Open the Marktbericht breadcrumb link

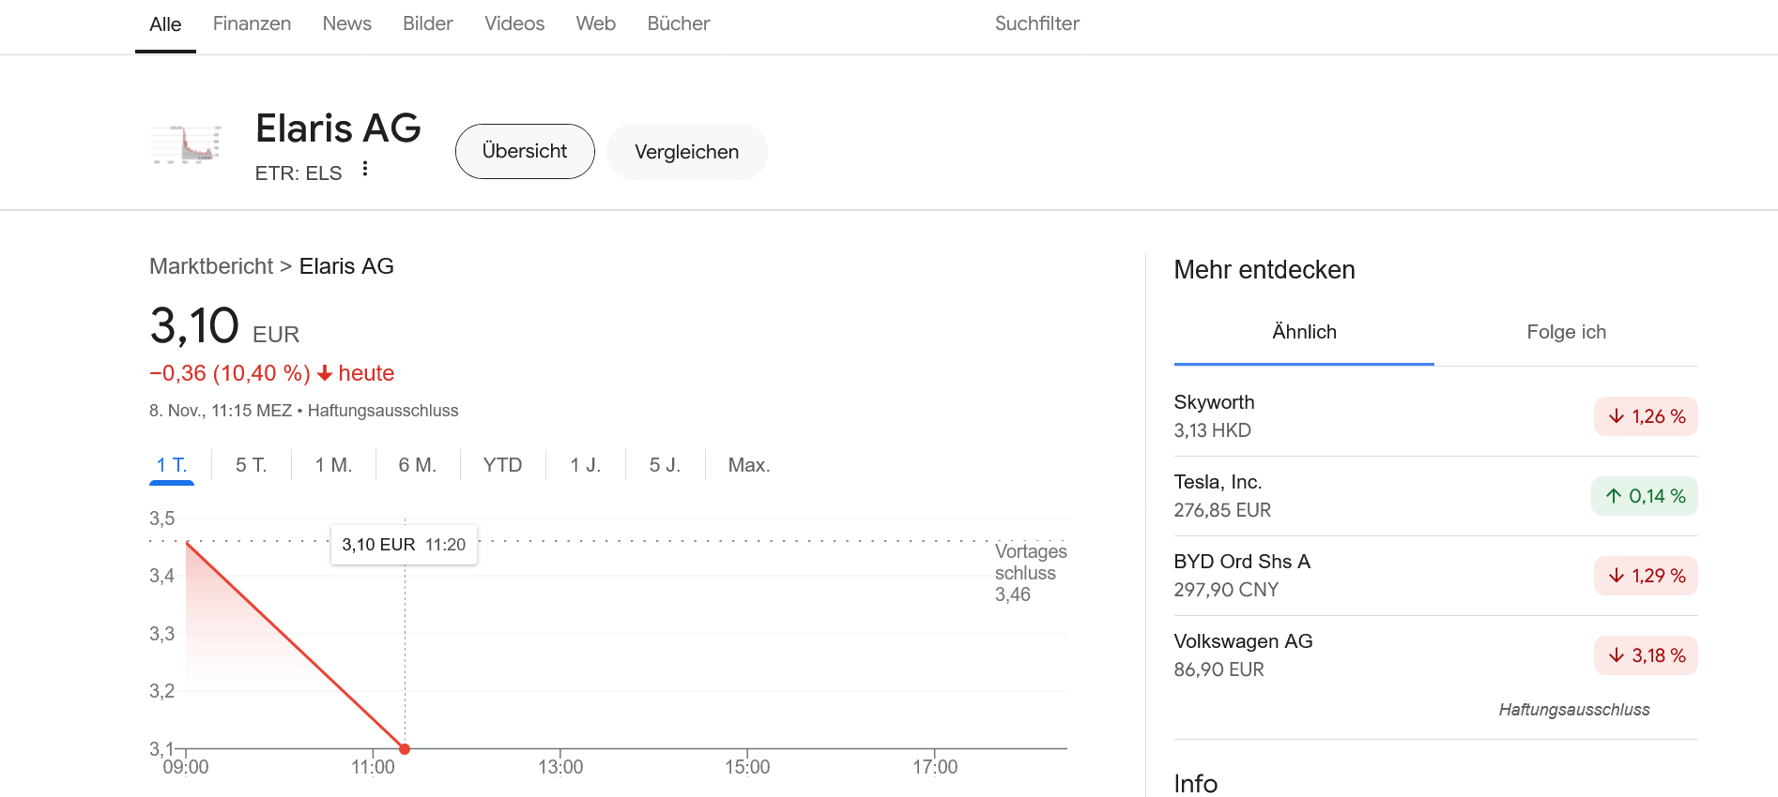(211, 266)
